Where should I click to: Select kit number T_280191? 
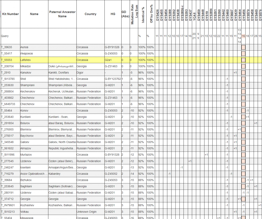(7, 193)
